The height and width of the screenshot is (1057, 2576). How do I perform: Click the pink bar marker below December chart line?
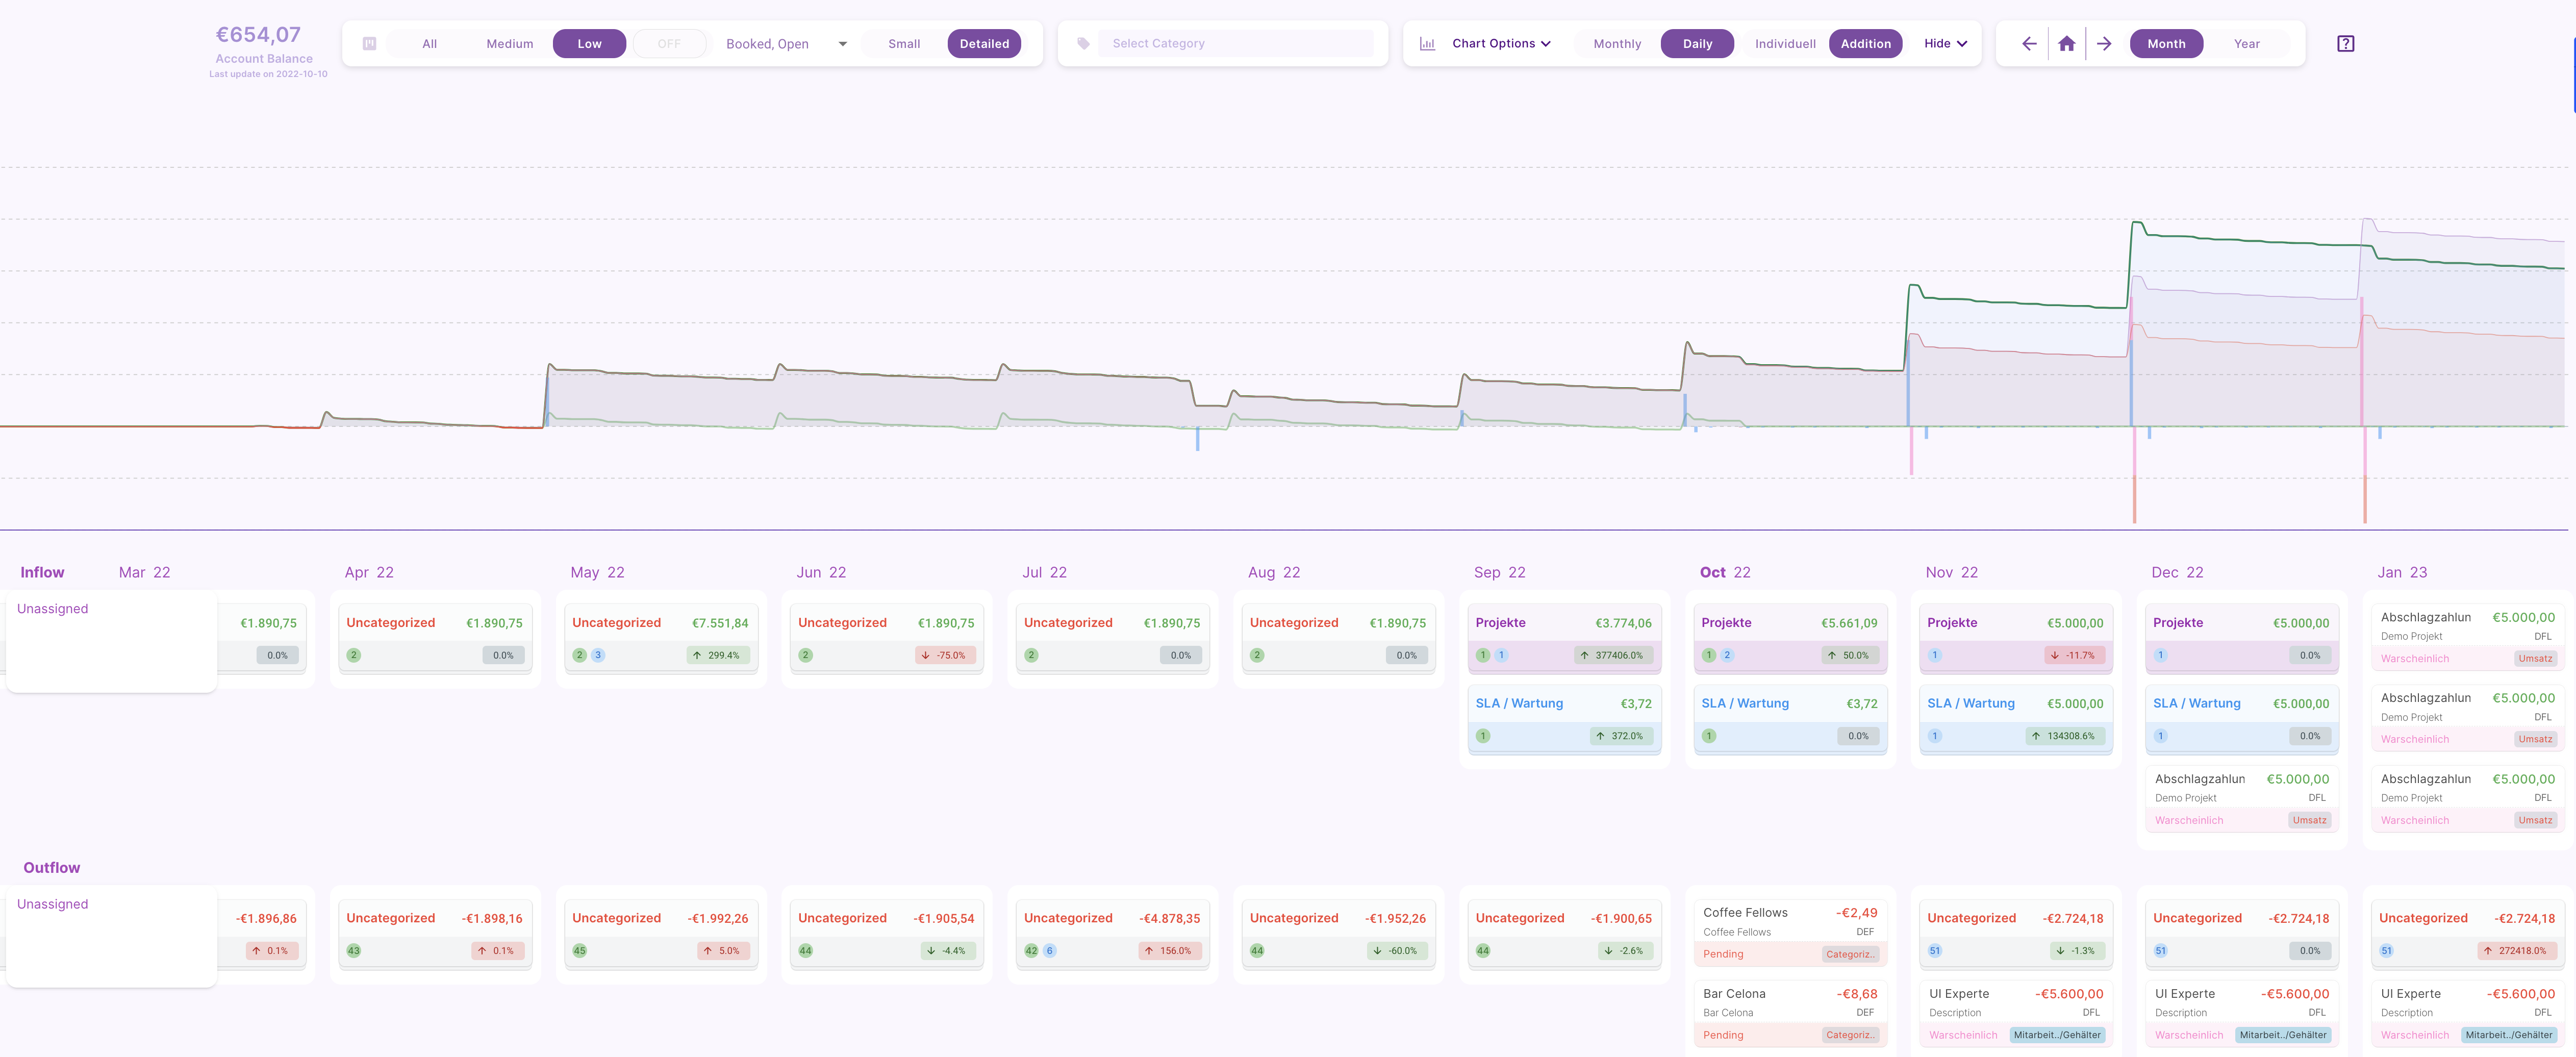point(2134,455)
